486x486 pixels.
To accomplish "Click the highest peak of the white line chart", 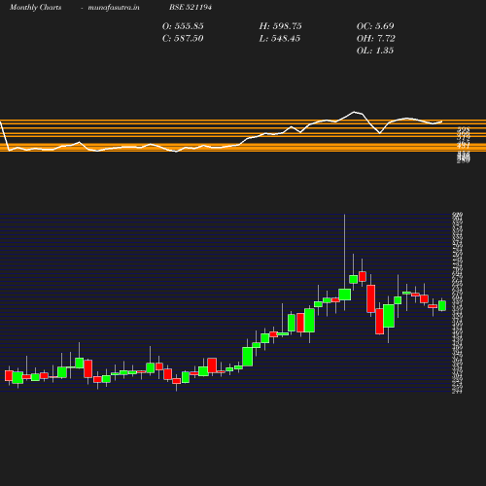I will pyautogui.click(x=354, y=112).
